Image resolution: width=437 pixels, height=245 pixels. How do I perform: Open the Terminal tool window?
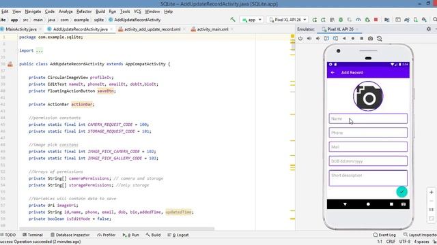tap(33, 235)
